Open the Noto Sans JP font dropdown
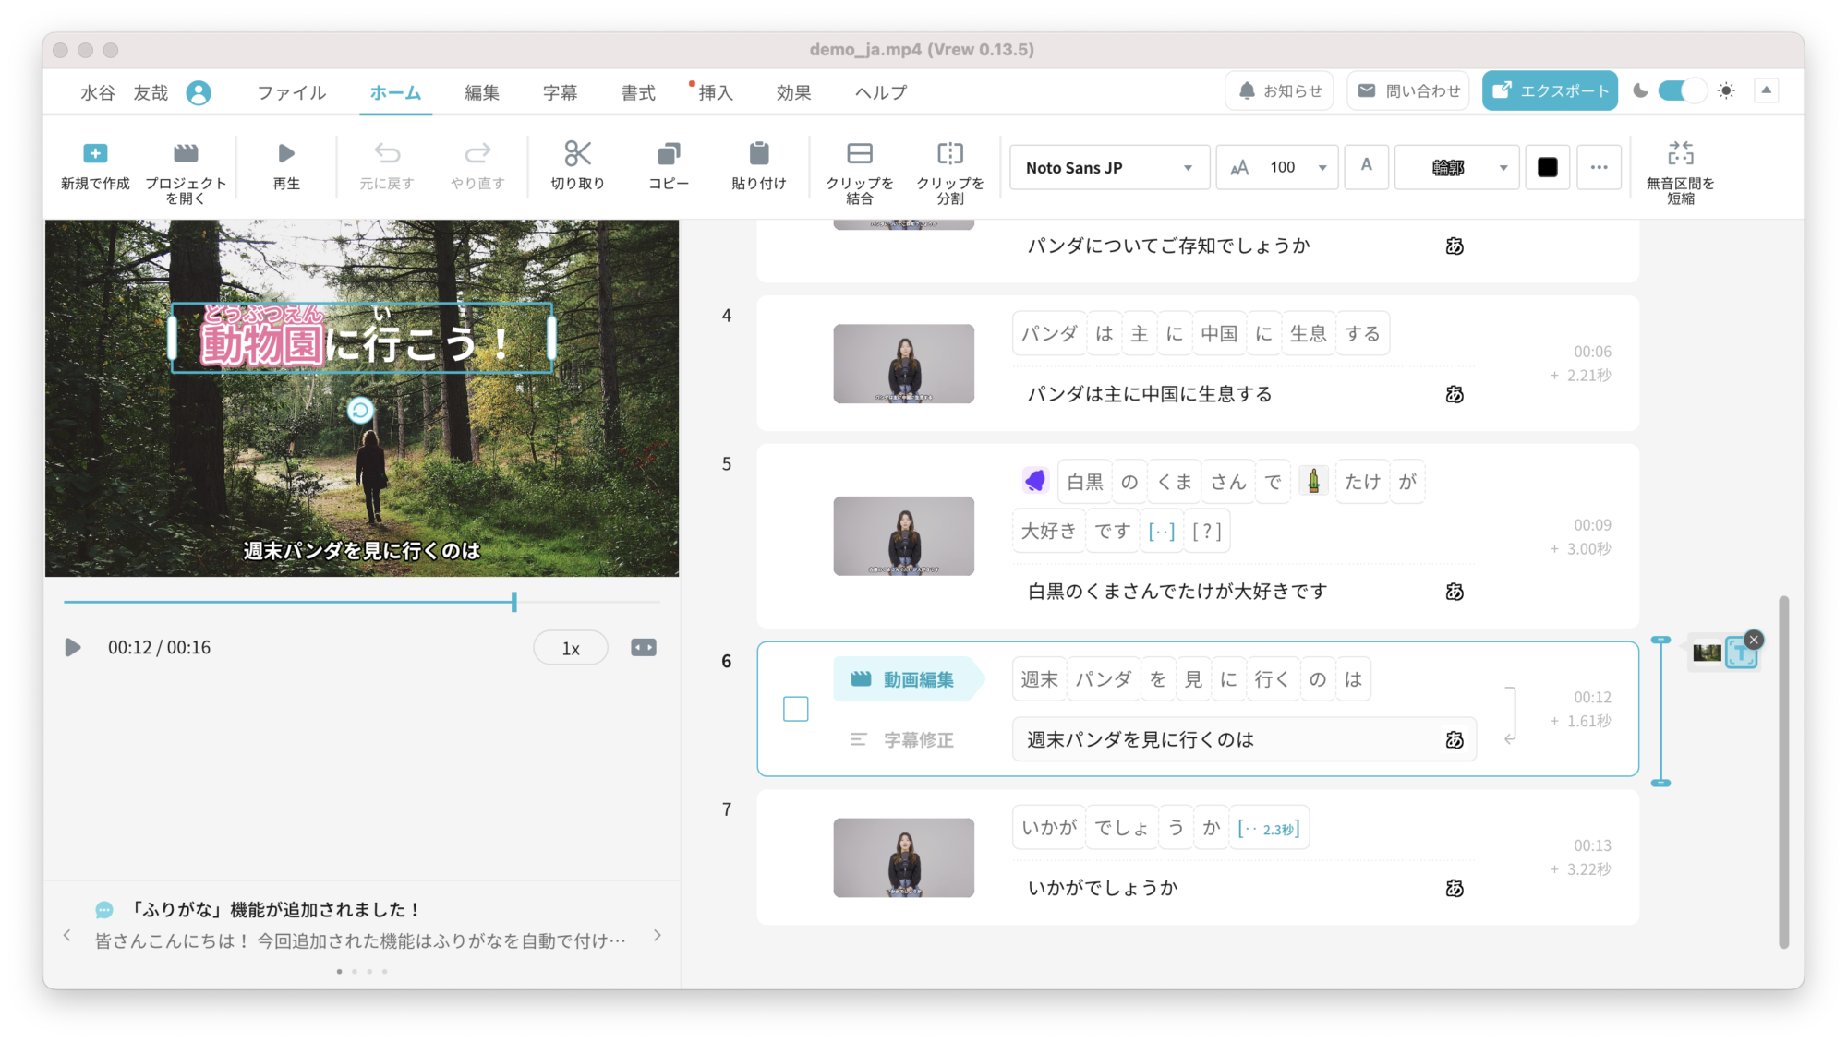The image size is (1847, 1042). coord(1109,168)
